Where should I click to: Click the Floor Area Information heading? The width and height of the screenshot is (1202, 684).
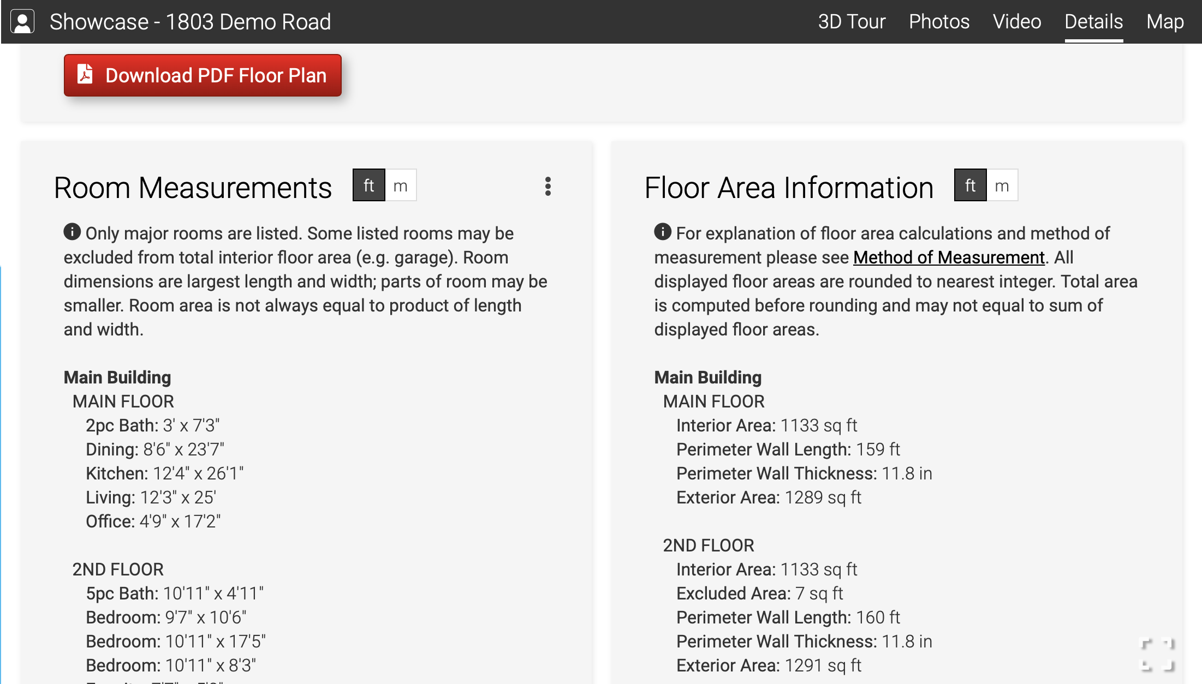pos(789,188)
